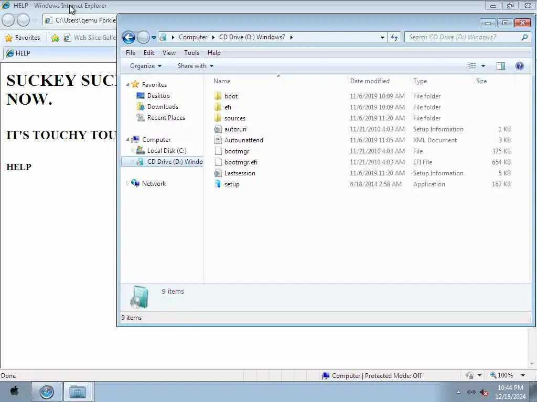537x402 pixels.
Task: Click the Apple-logo Start button
Action: [14, 392]
